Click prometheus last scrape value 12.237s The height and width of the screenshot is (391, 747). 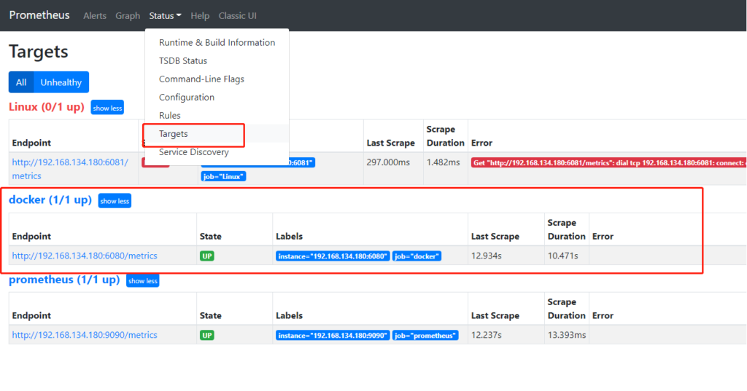pyautogui.click(x=486, y=336)
